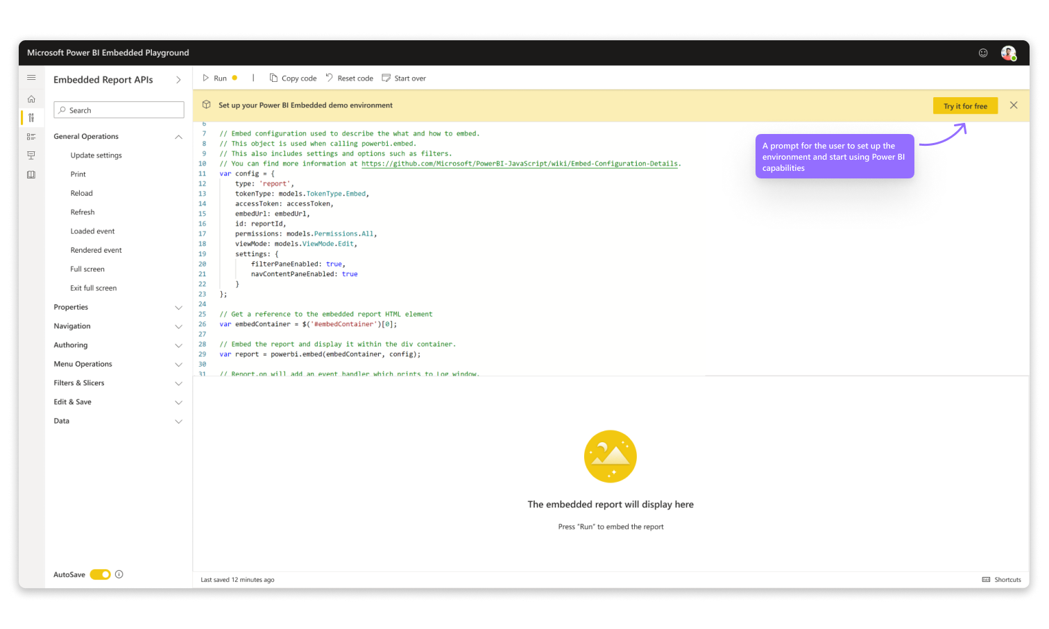Expand the Authoring section
The height and width of the screenshot is (629, 1049).
[x=178, y=345]
